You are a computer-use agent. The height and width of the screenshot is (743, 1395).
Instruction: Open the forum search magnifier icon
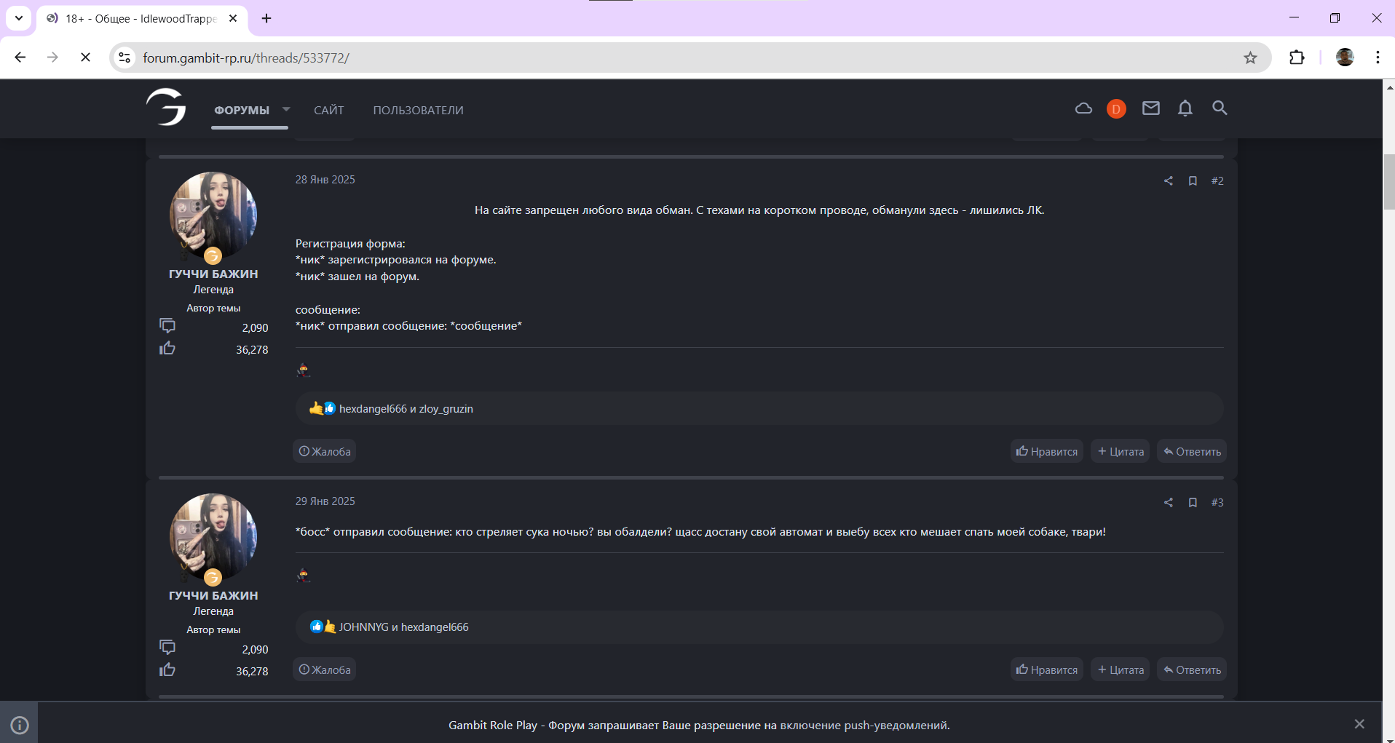(x=1220, y=108)
